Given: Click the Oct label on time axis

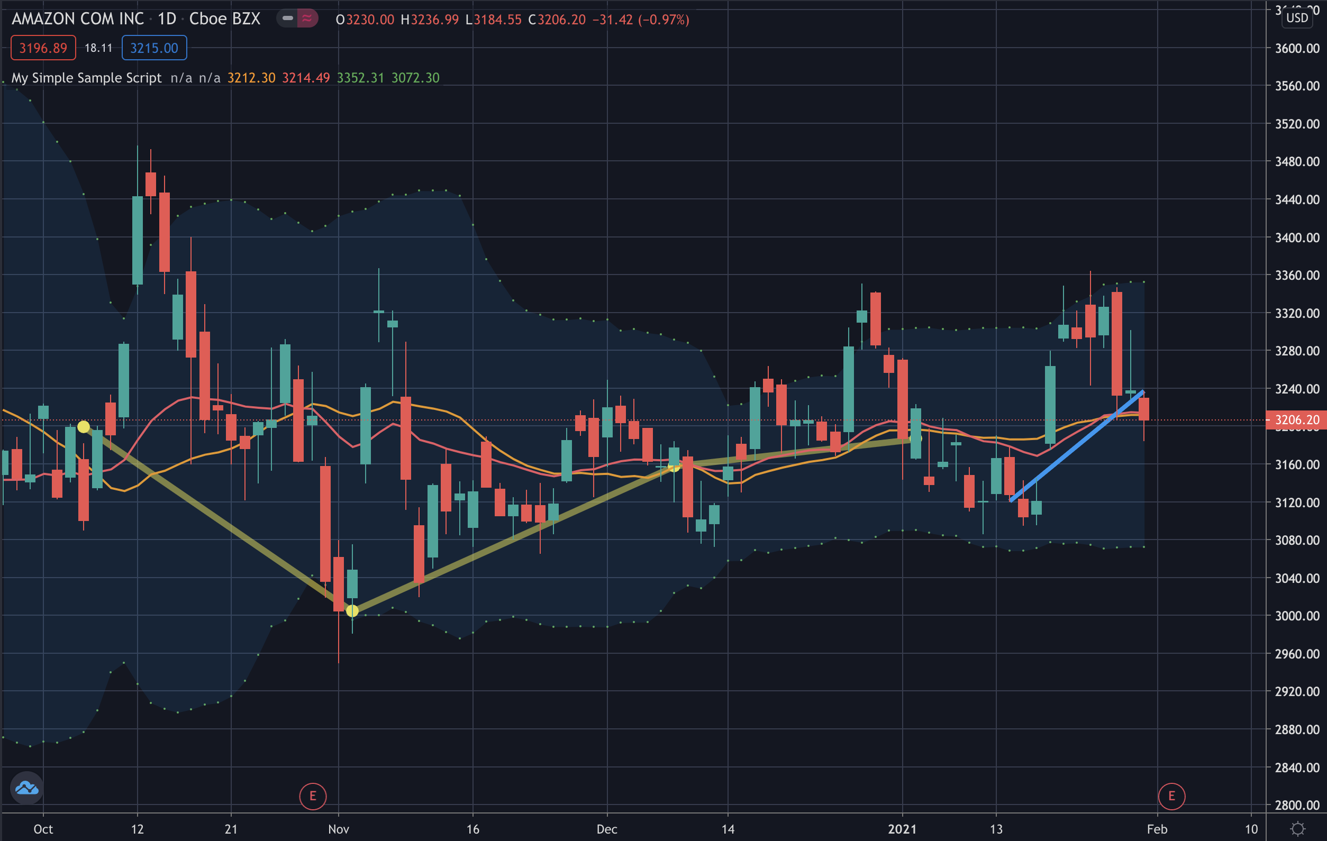Looking at the screenshot, I should point(43,829).
